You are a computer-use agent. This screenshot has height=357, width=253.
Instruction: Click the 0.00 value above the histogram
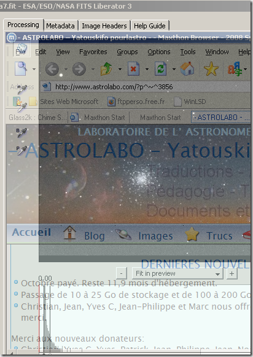(x=45, y=278)
